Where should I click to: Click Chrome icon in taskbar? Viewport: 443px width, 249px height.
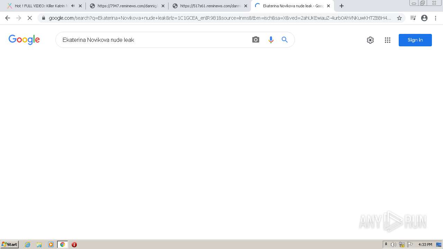tap(62, 245)
